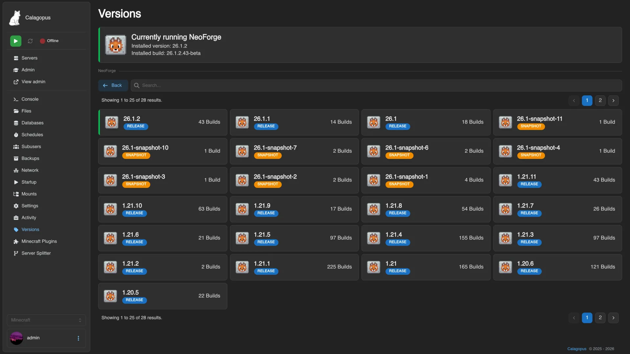Choose the 26.1-snapshot-11 version
Image resolution: width=630 pixels, height=354 pixels.
[557, 122]
